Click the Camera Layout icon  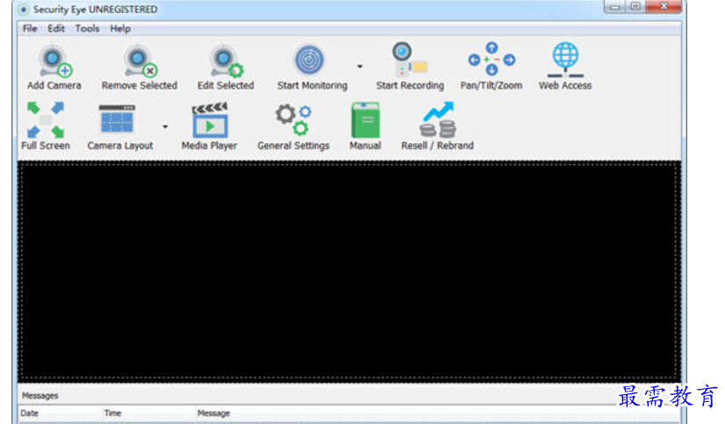click(x=117, y=120)
